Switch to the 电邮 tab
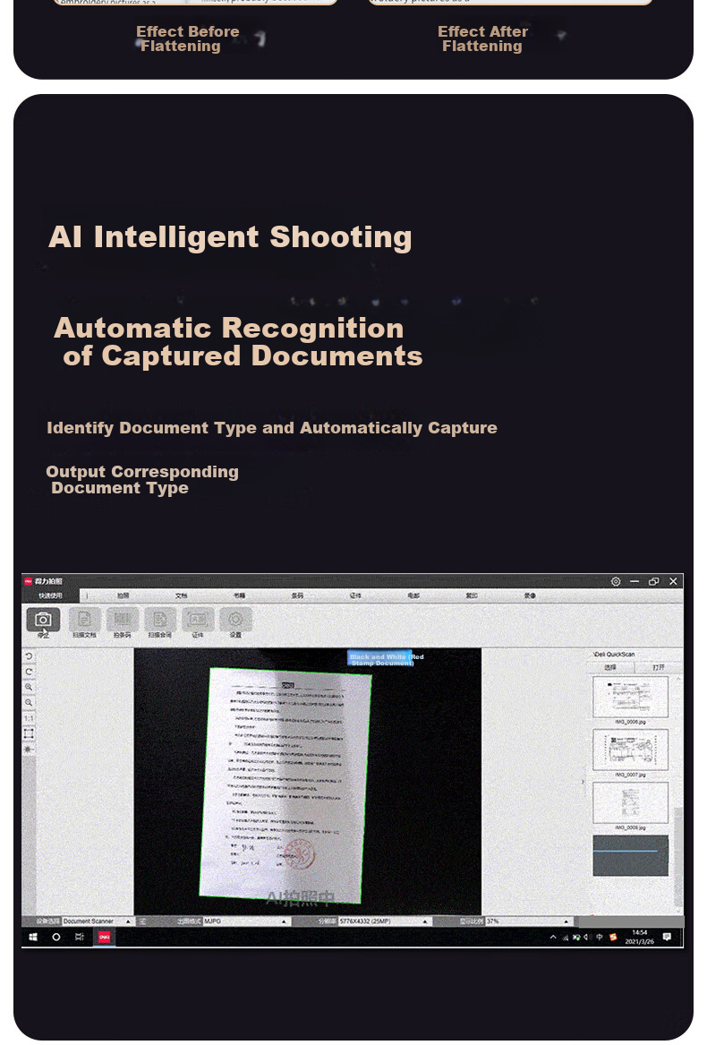 coord(413,595)
